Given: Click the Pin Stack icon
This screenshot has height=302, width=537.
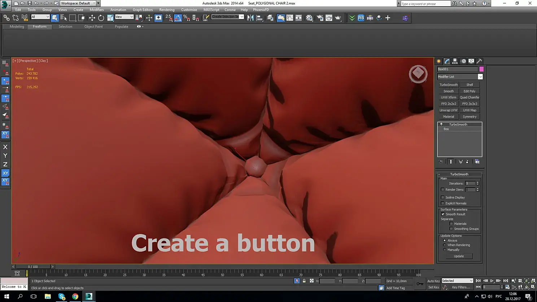Looking at the screenshot, I should coord(441,162).
